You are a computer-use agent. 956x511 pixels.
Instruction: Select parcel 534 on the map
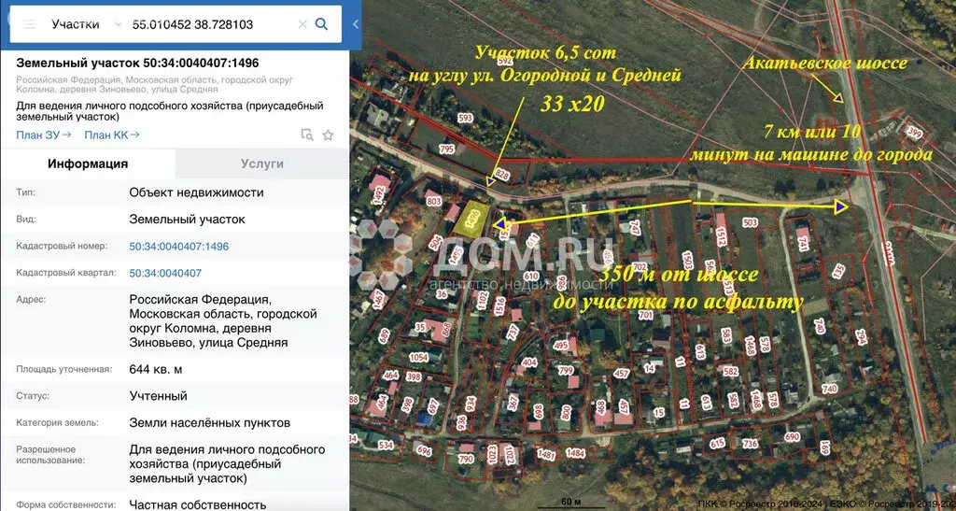coord(386,446)
